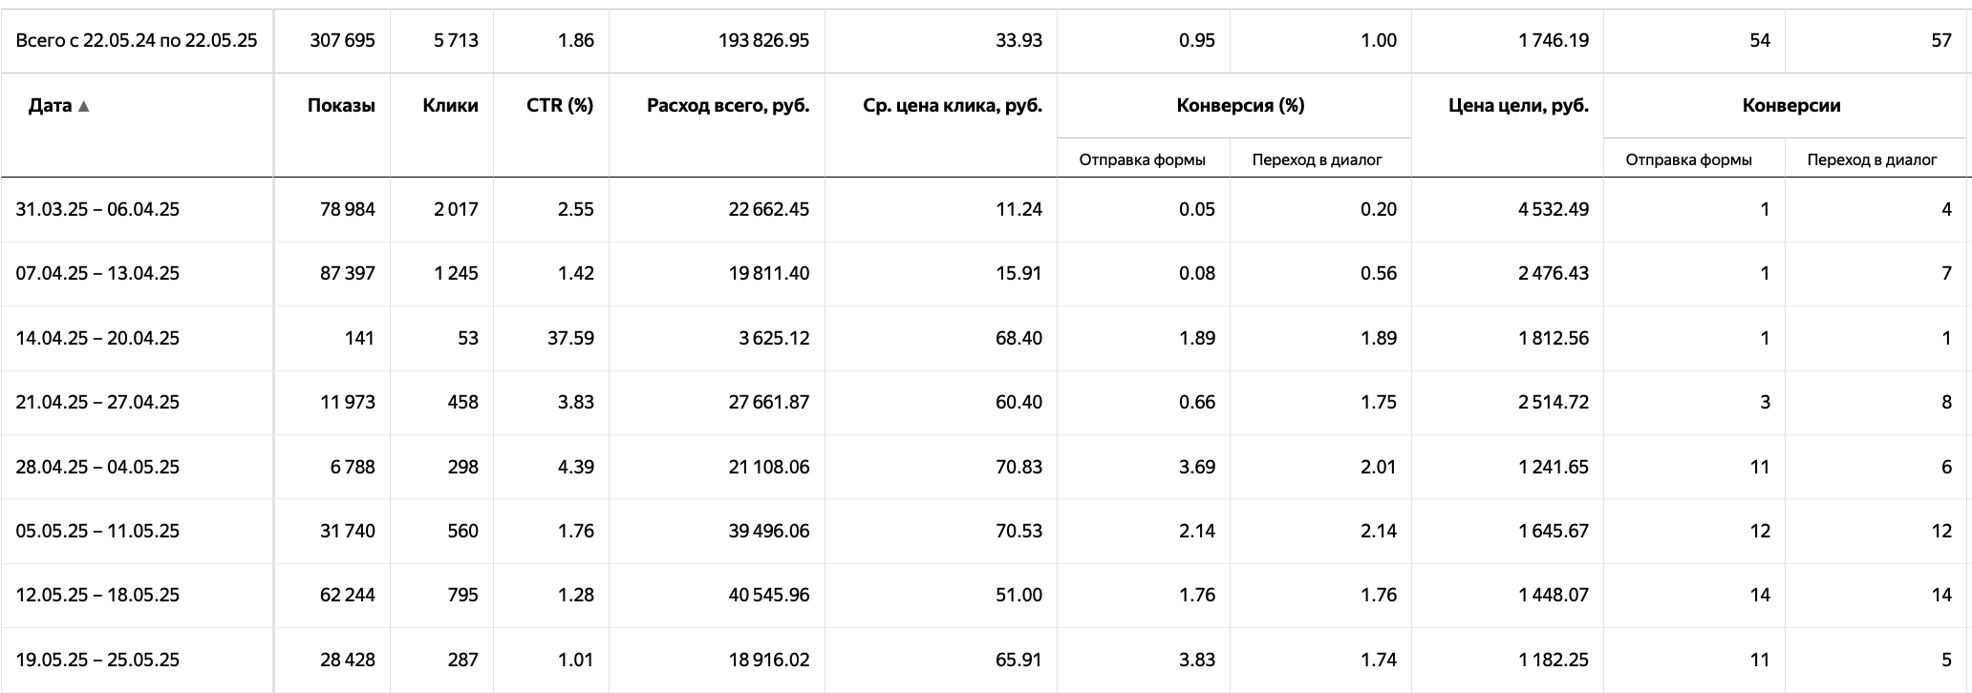Click Переход в диалог under Конверсии
Screen dimensions: 1972x693
(1872, 159)
